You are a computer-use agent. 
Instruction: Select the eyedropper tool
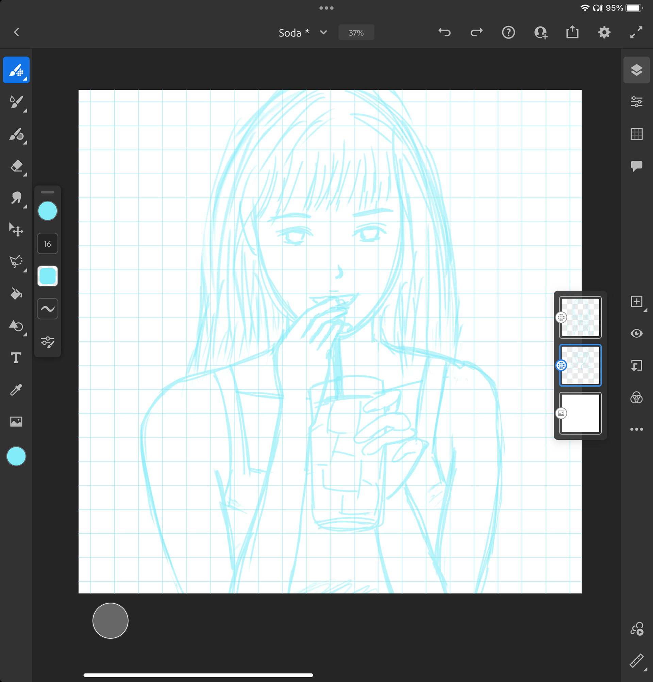[x=16, y=390]
